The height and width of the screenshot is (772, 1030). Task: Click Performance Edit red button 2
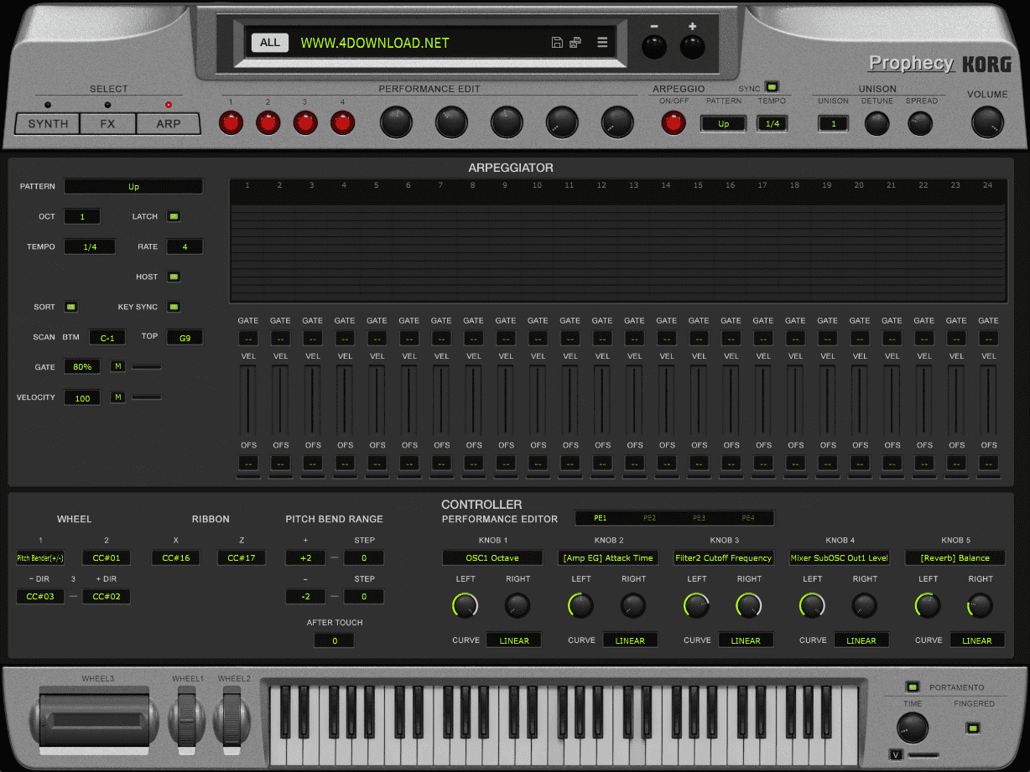(x=268, y=123)
